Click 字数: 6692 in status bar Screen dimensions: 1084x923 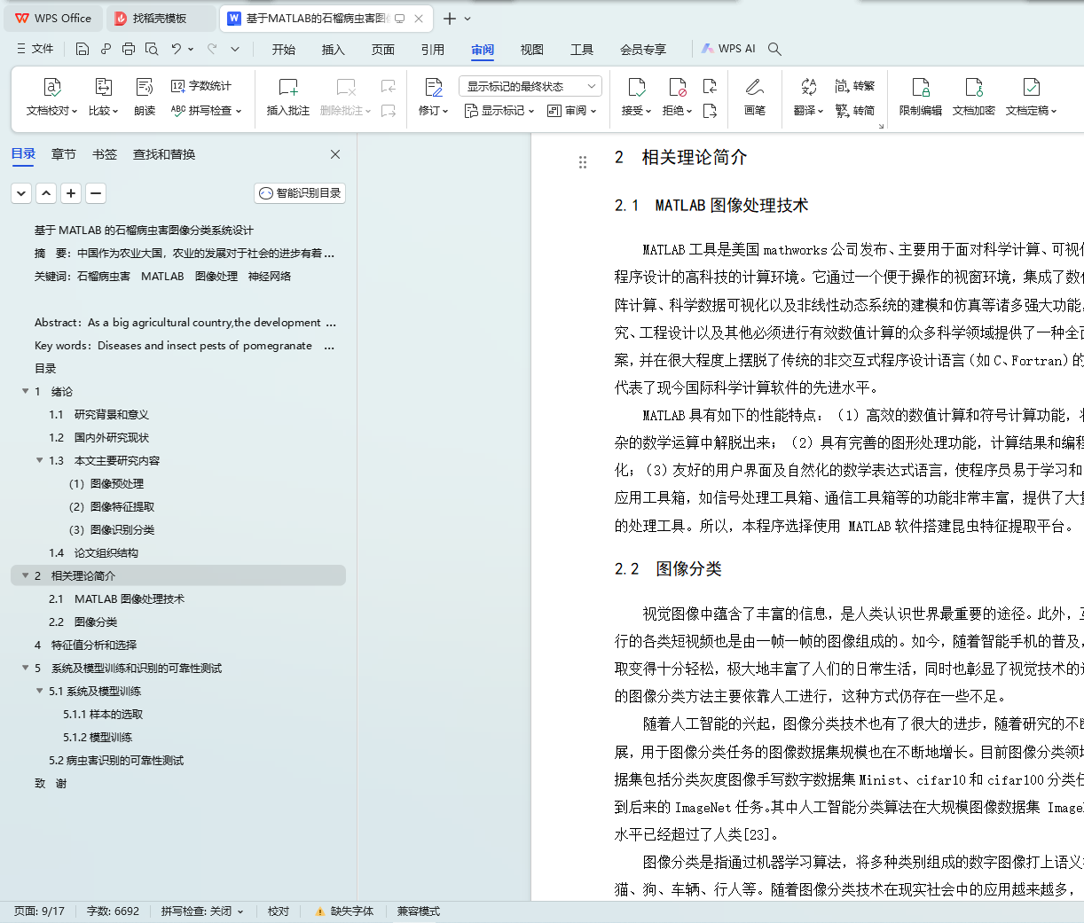(x=113, y=911)
